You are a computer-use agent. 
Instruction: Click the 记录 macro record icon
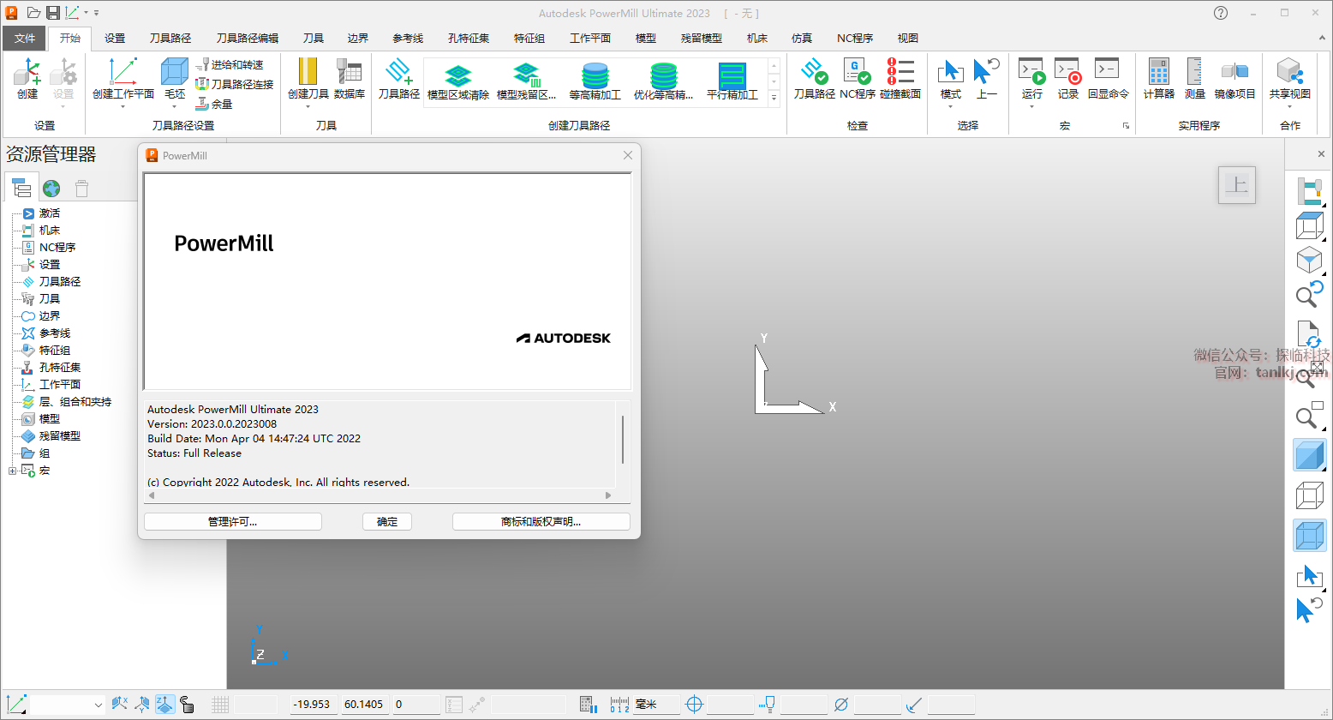click(x=1067, y=79)
